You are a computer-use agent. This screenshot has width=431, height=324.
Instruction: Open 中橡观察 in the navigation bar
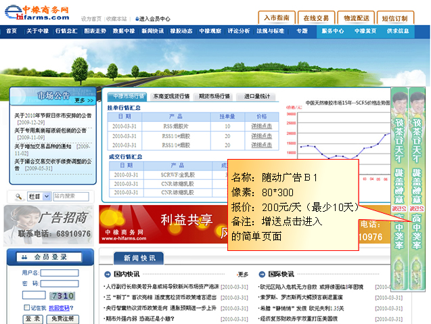[210, 31]
